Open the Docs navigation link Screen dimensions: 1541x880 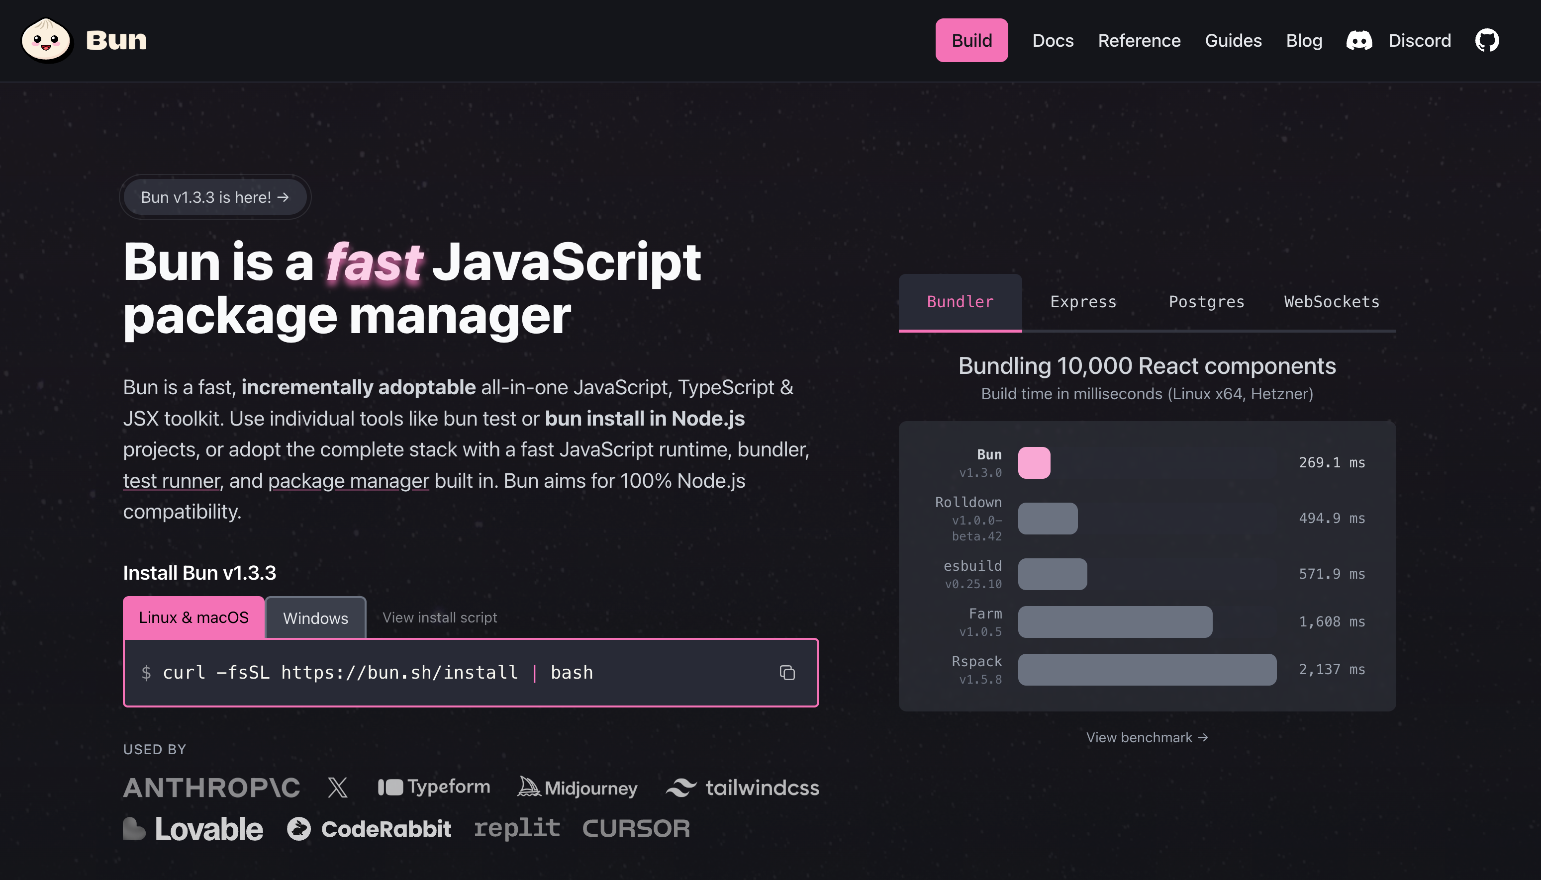pyautogui.click(x=1053, y=40)
